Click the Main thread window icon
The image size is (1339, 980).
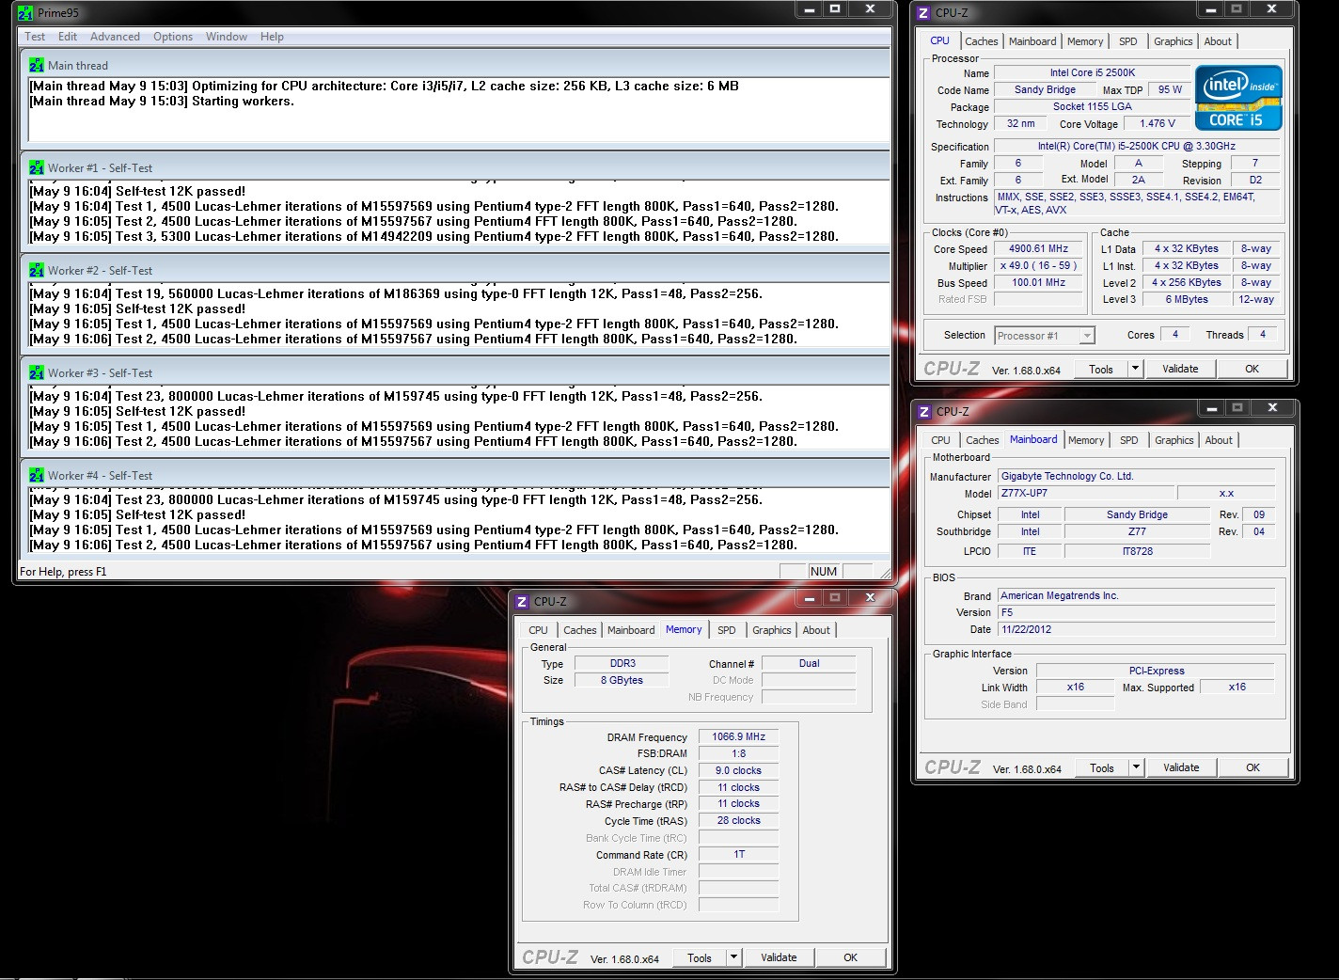pos(37,65)
